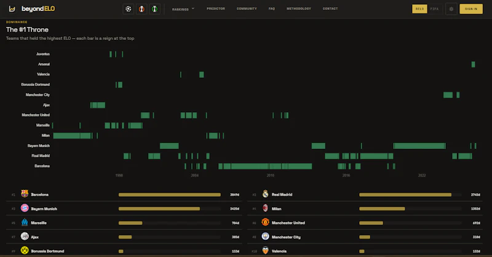Screen dimensions: 492x257
Task: Click the Borussia Dortmund club crest
Action: (x=25, y=250)
